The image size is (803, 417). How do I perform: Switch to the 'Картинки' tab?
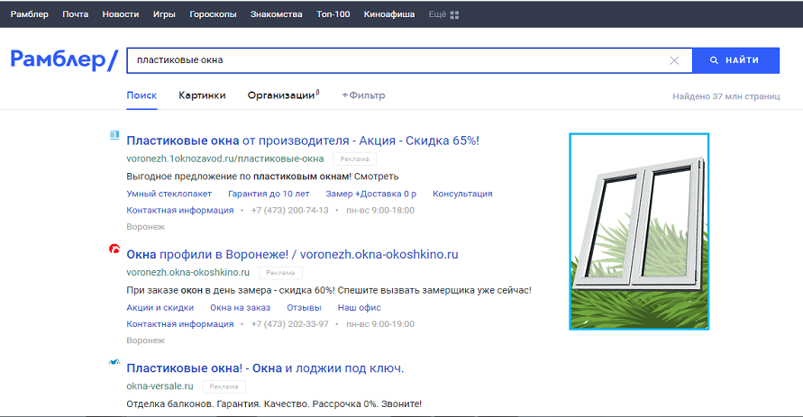202,95
